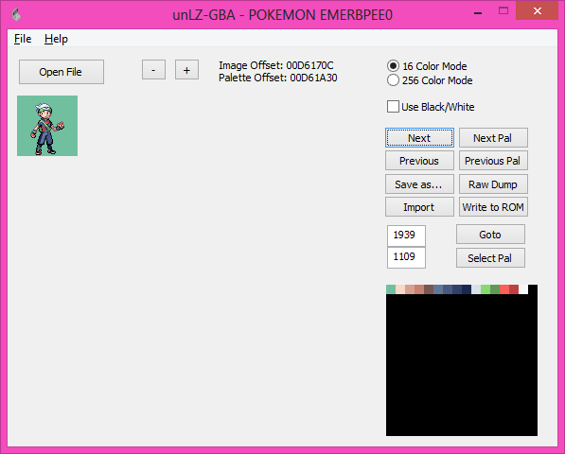Image resolution: width=565 pixels, height=454 pixels.
Task: Switch to the Previous Pal
Action: point(493,161)
